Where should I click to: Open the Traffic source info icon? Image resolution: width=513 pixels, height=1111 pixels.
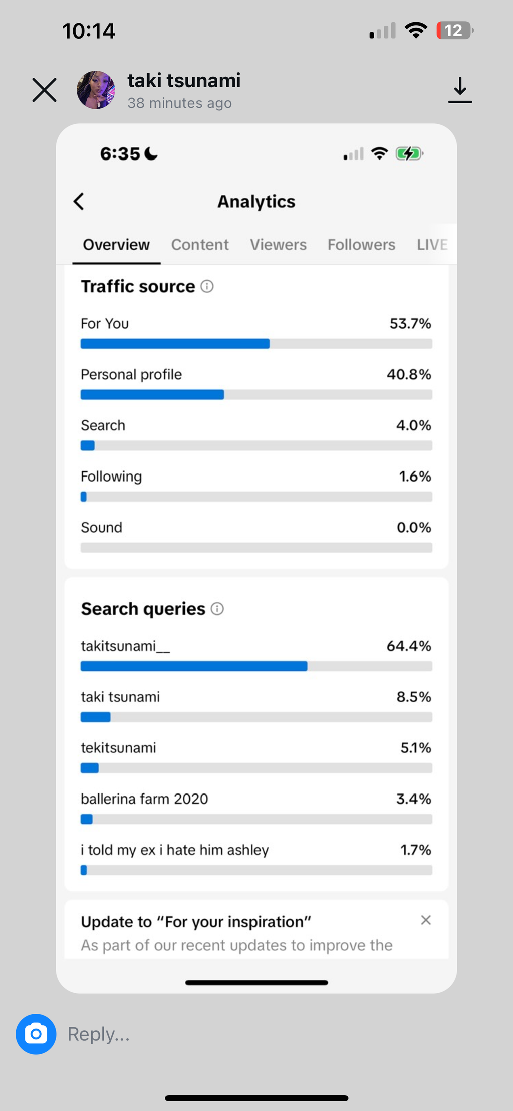(x=207, y=286)
